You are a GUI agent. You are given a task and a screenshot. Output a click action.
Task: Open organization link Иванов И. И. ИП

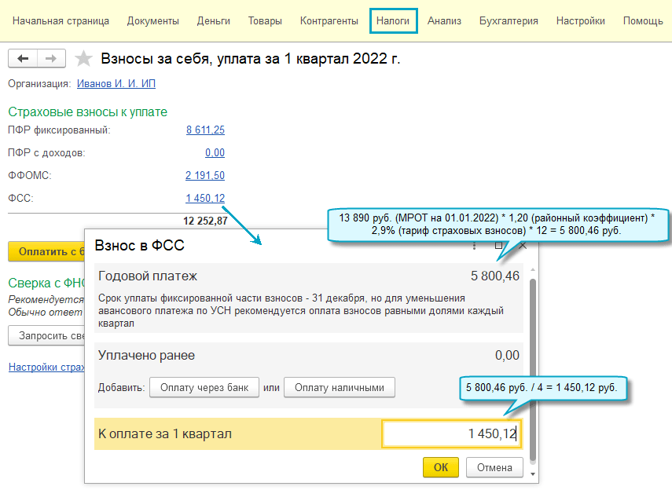coord(111,83)
